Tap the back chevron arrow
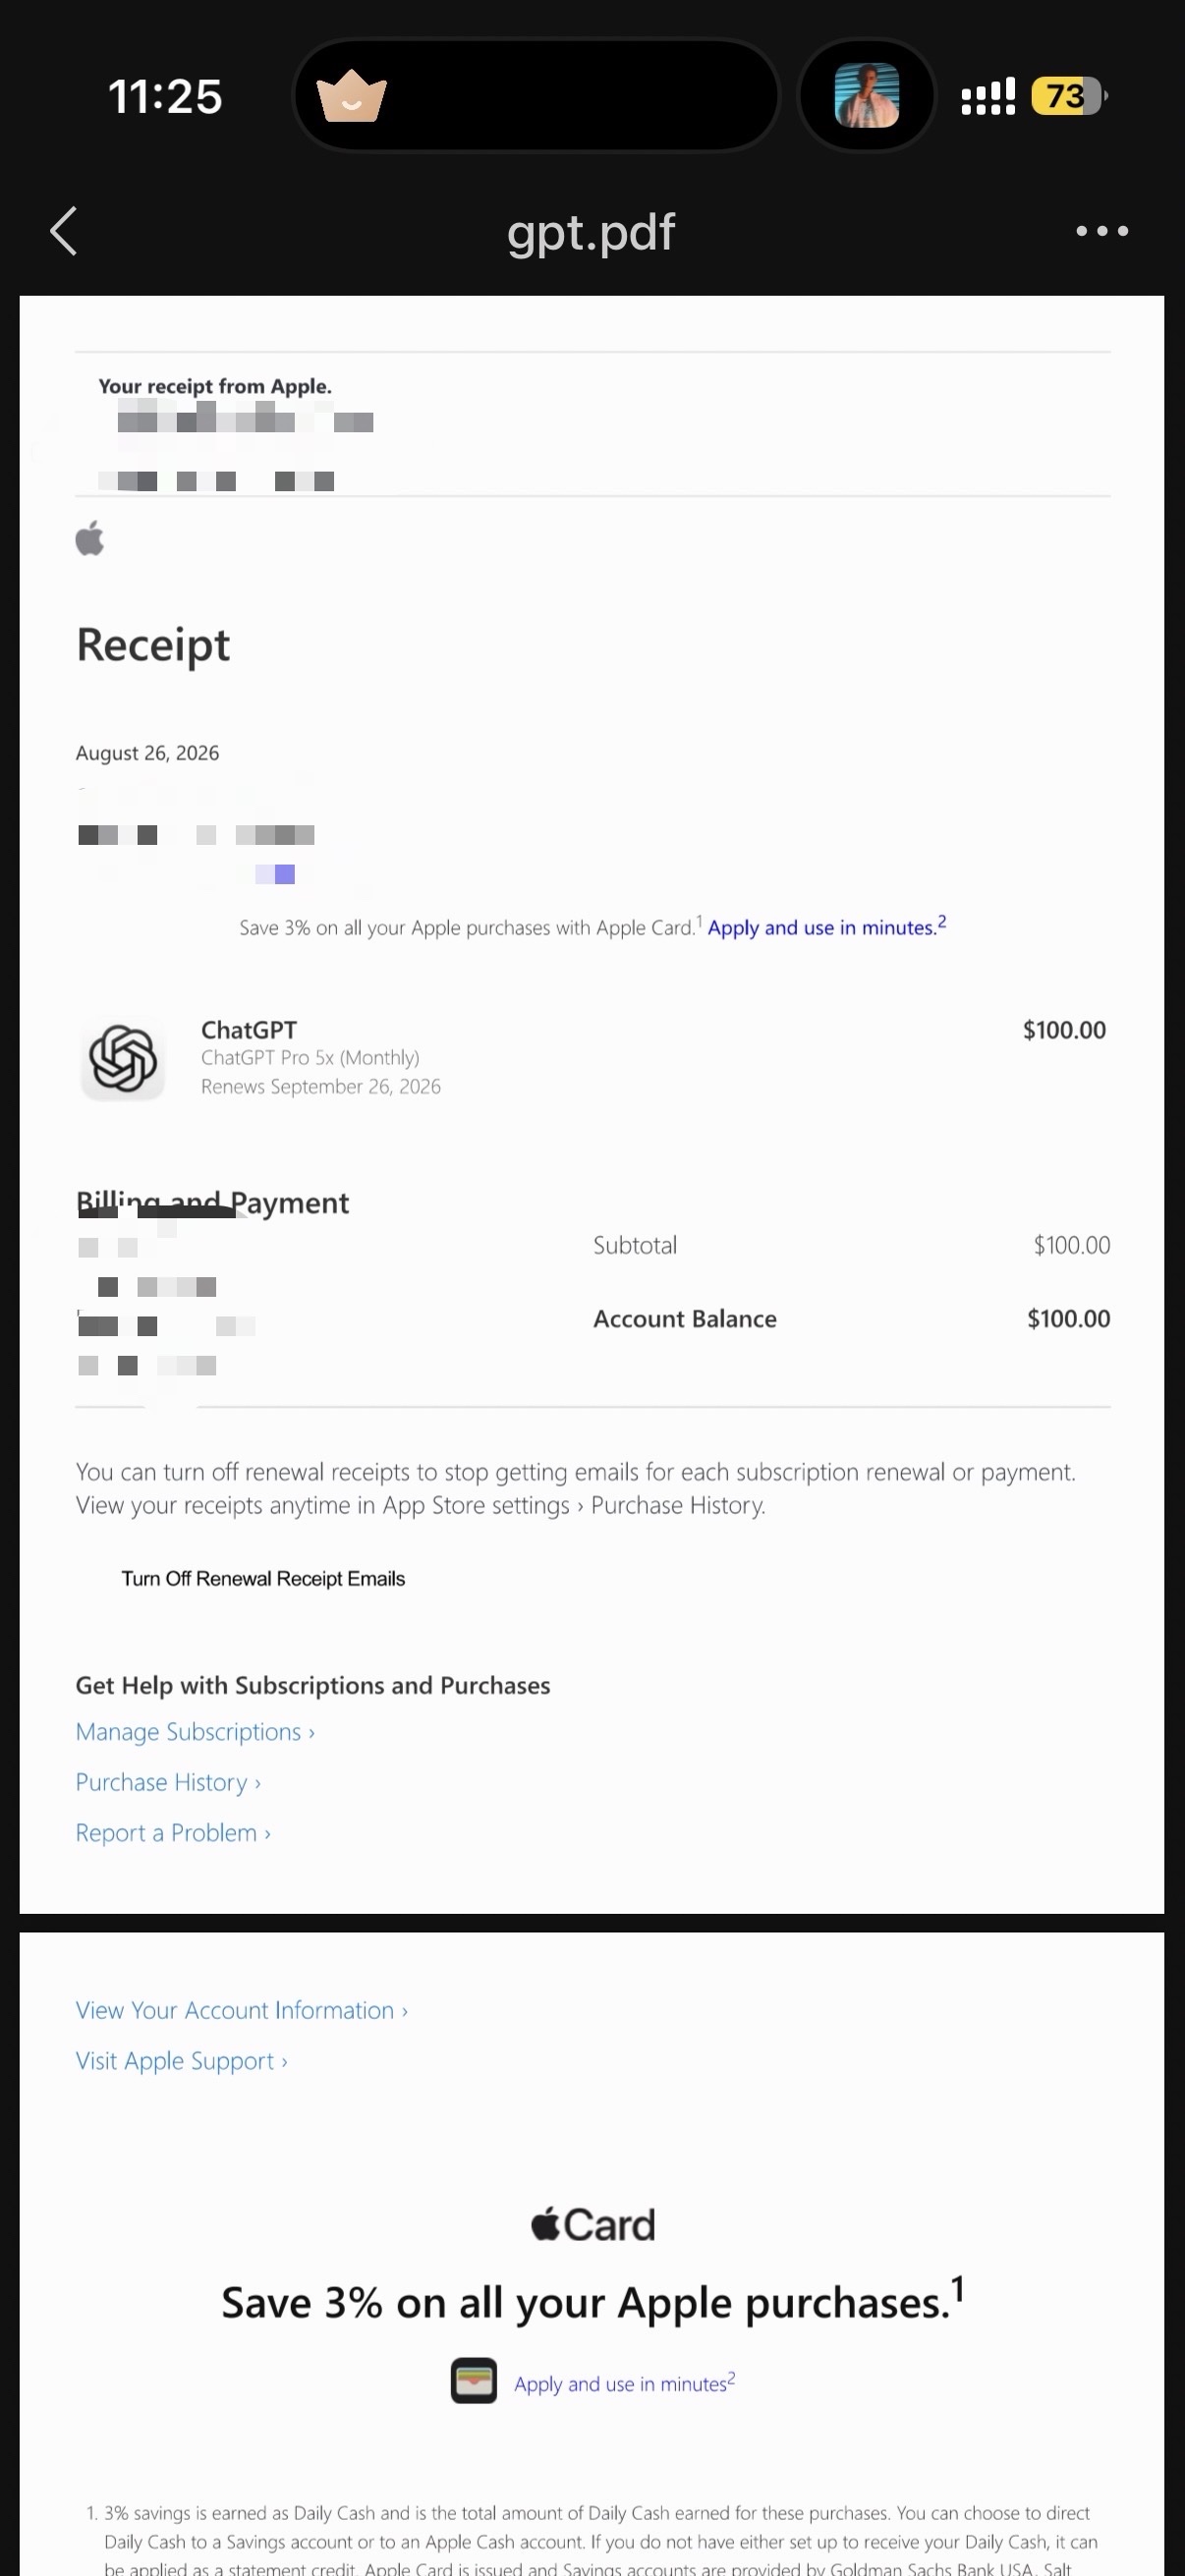Viewport: 1185px width, 2576px height. click(64, 231)
